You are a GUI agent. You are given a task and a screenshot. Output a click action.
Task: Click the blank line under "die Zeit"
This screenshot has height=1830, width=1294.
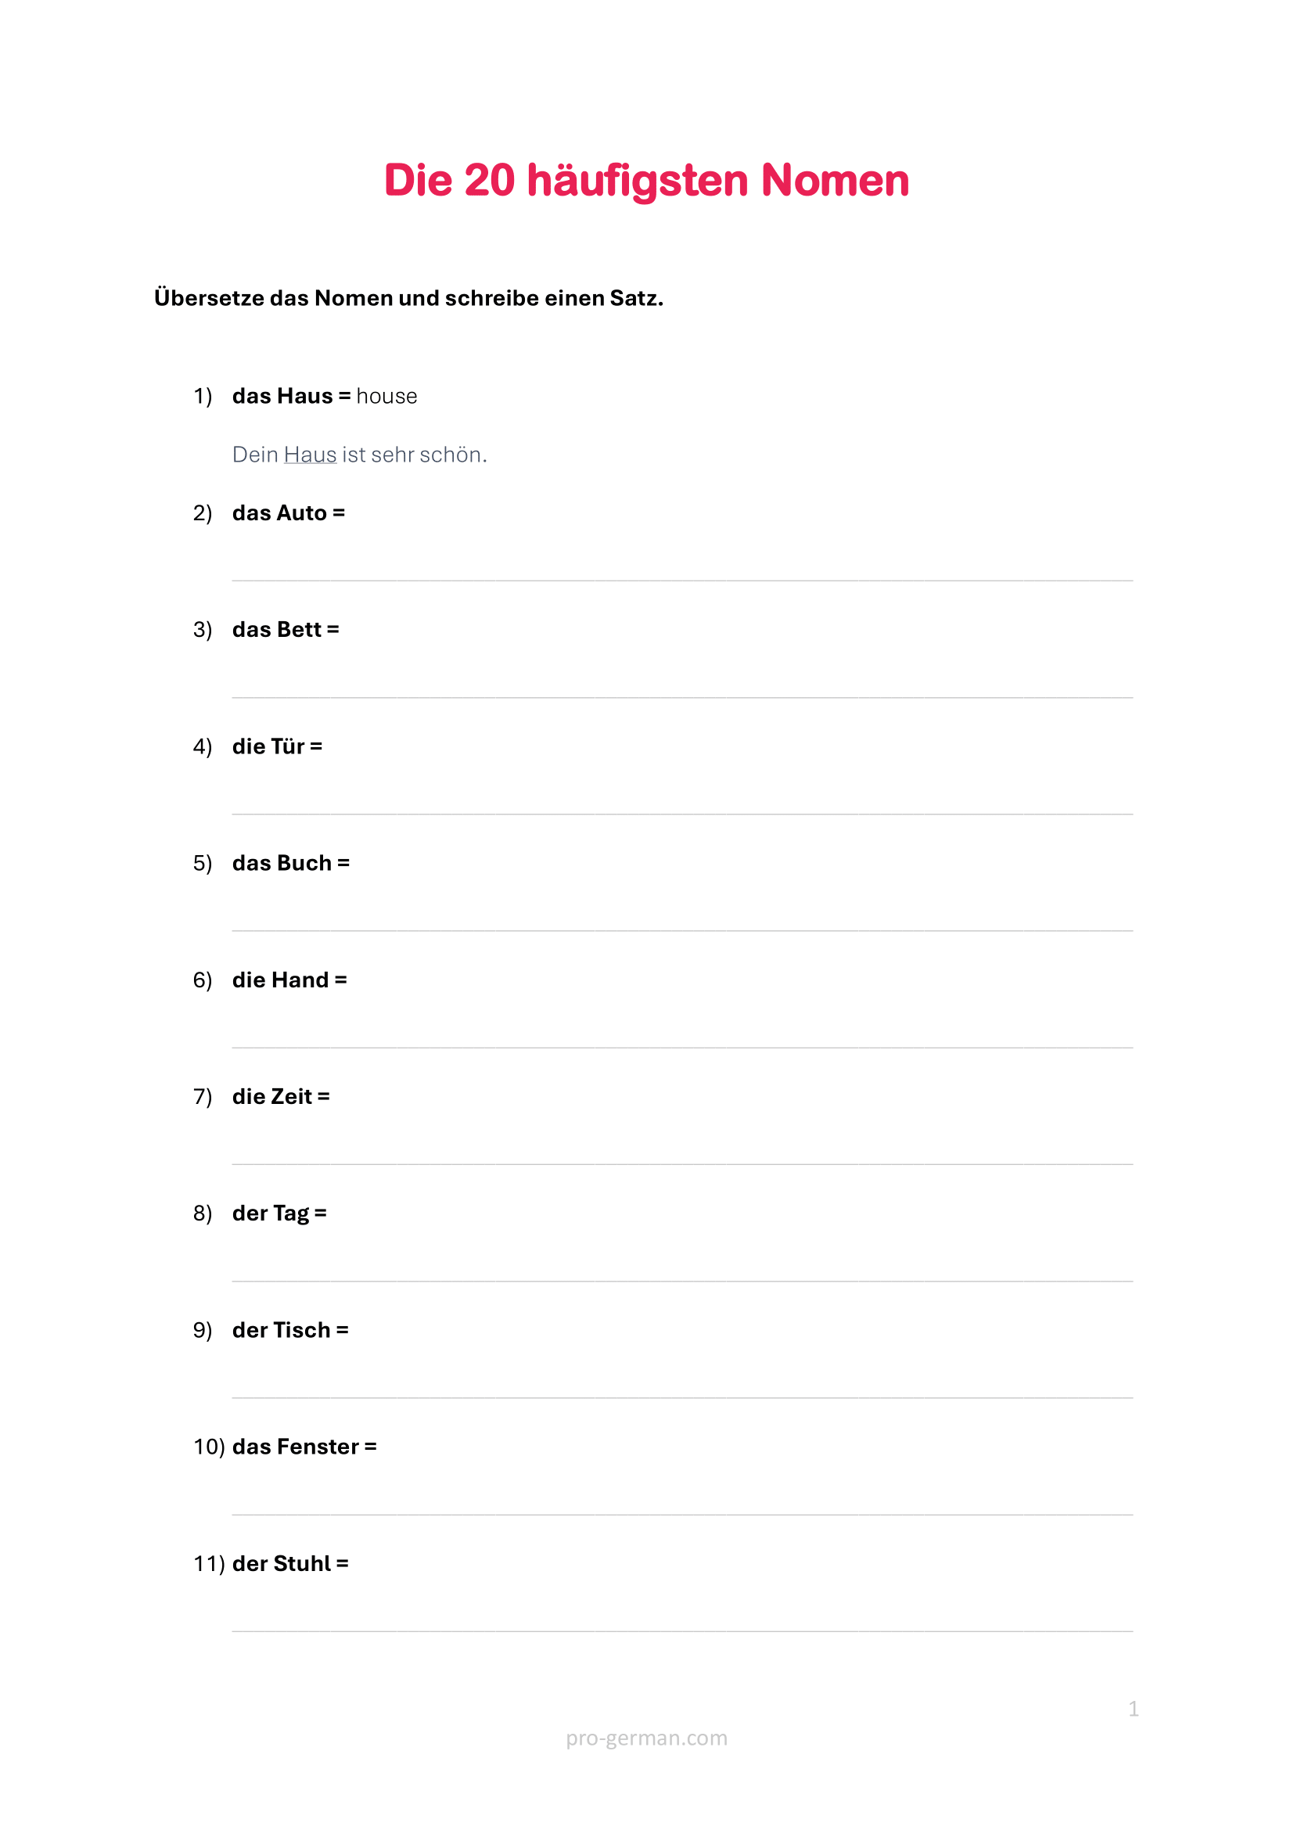pos(682,1163)
